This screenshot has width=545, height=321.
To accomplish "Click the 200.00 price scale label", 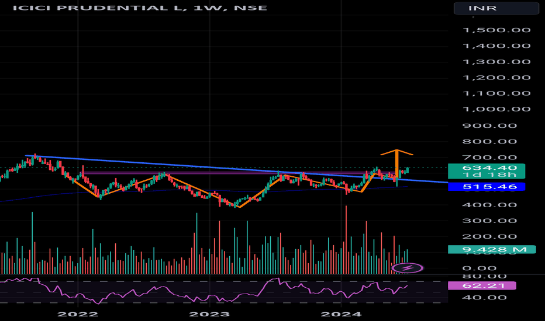I will pyautogui.click(x=489, y=236).
